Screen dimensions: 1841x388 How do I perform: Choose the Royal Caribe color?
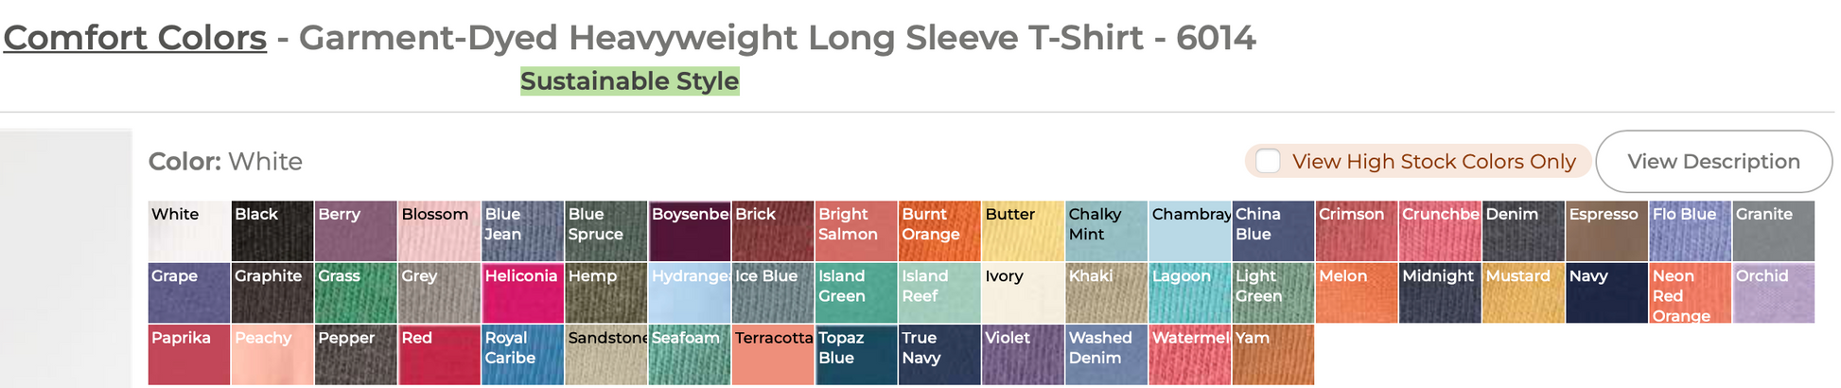(522, 355)
